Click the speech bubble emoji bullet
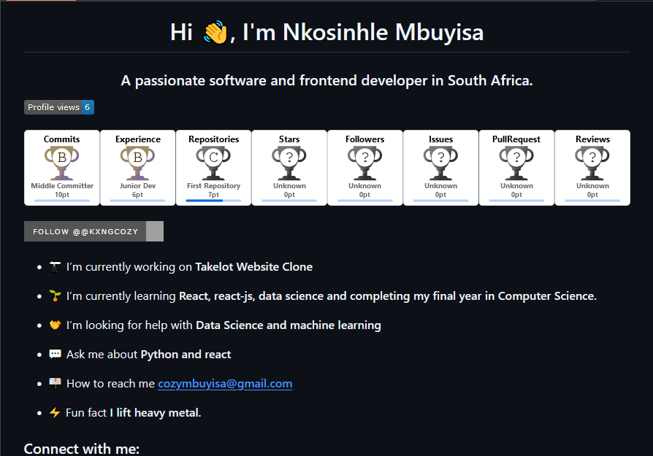 coord(55,354)
